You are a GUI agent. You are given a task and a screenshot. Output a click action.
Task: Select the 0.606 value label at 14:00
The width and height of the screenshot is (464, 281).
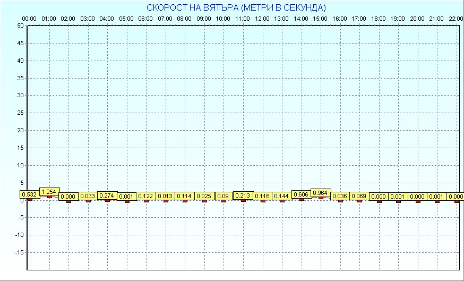click(x=301, y=194)
